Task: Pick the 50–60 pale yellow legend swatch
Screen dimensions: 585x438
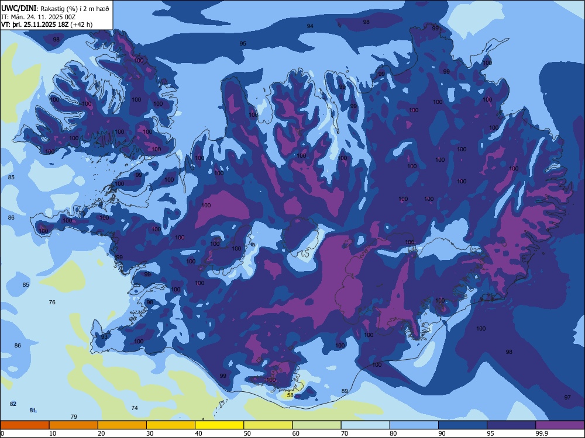Action: (x=268, y=425)
